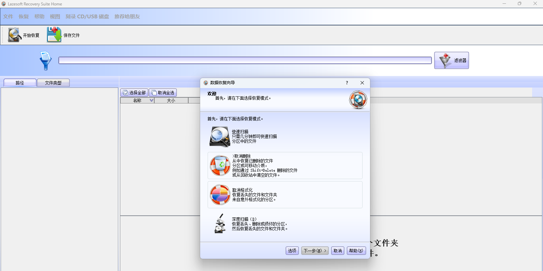Click the Lazesoft title bar app icon
This screenshot has height=271, width=543.
click(4, 4)
